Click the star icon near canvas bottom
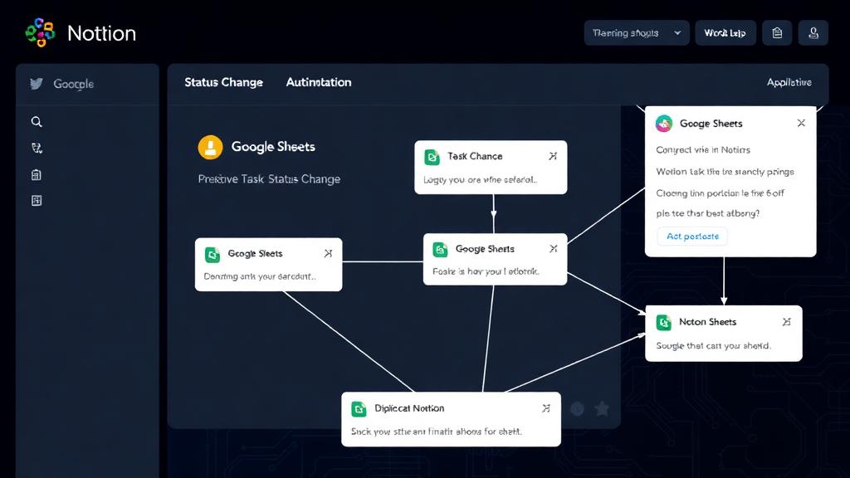This screenshot has width=850, height=478. (602, 408)
